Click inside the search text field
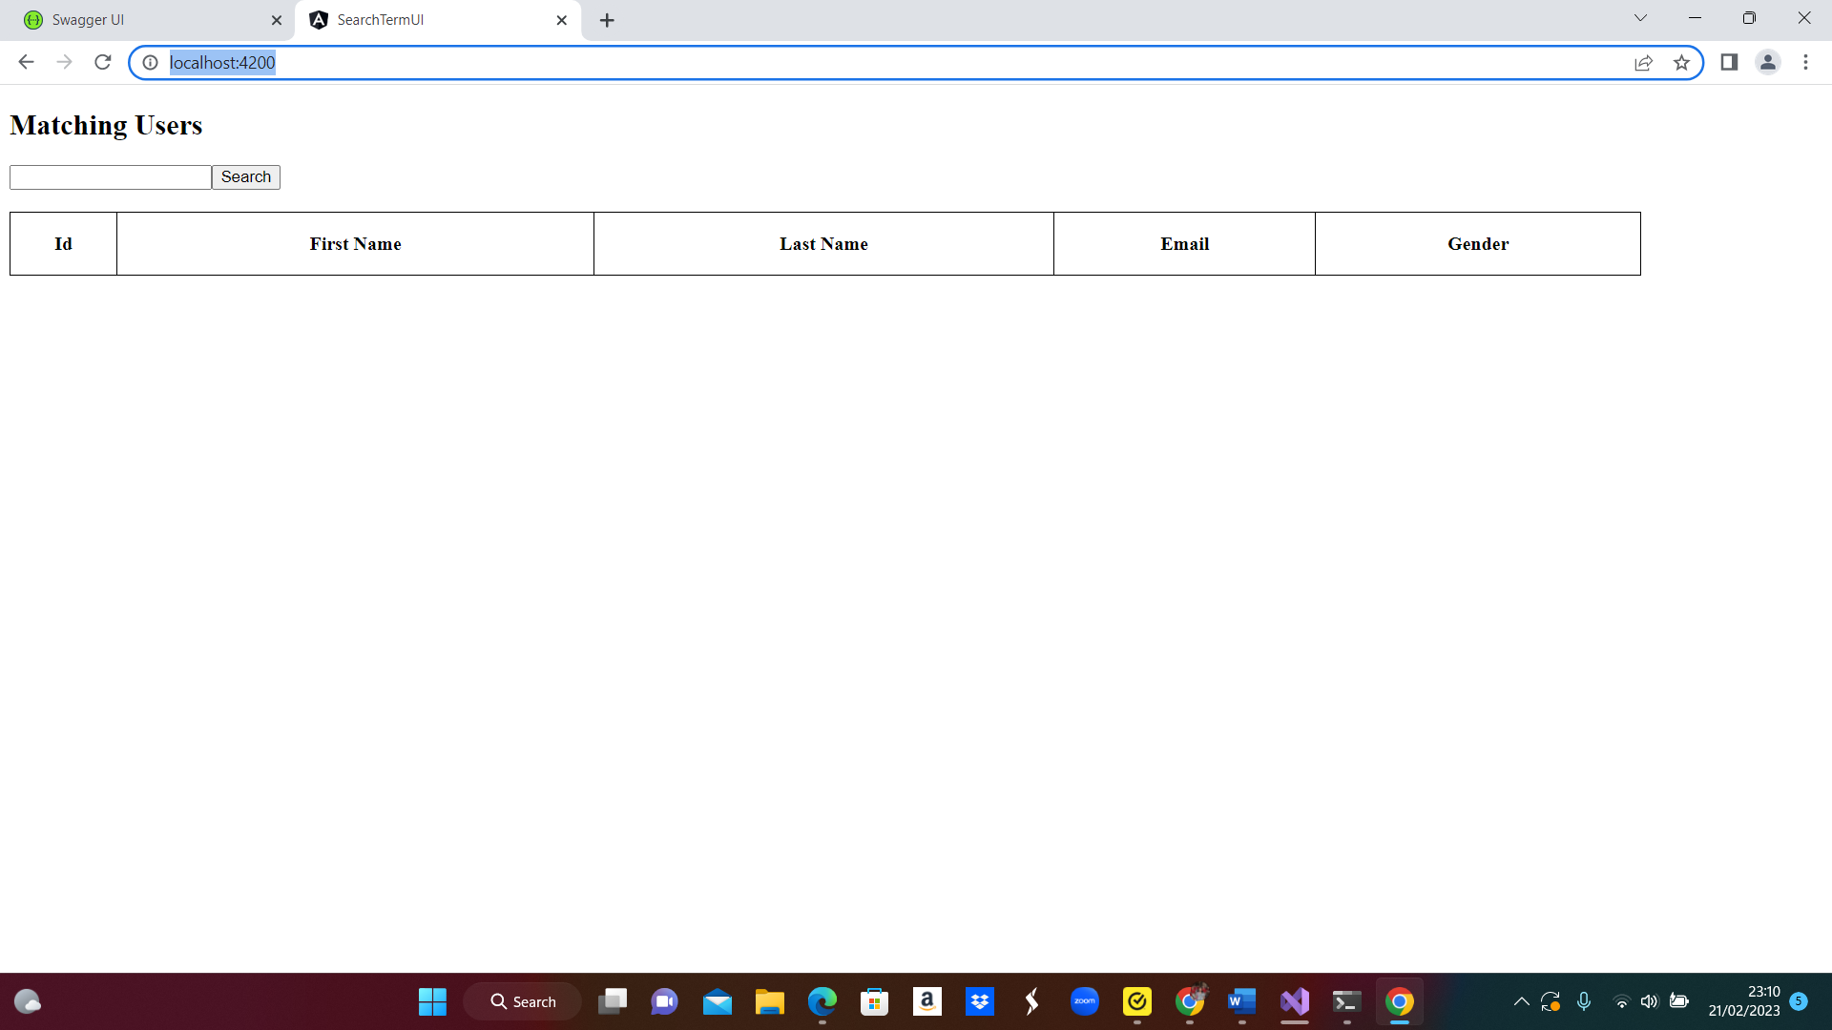This screenshot has height=1030, width=1832. click(x=109, y=176)
